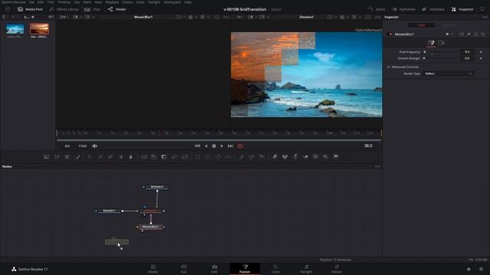Click the Pixel Frequency value field
Viewport: 490px width, 275px height.
467,52
